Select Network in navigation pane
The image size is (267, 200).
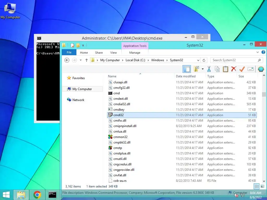pos(78,100)
